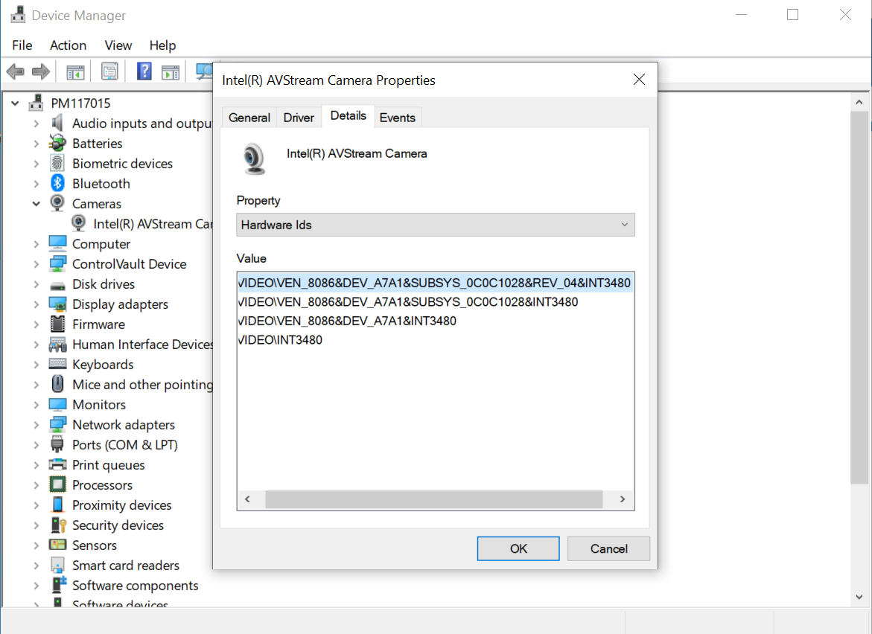Click the Forward arrow toolbar icon
The width and height of the screenshot is (872, 634).
(x=41, y=71)
